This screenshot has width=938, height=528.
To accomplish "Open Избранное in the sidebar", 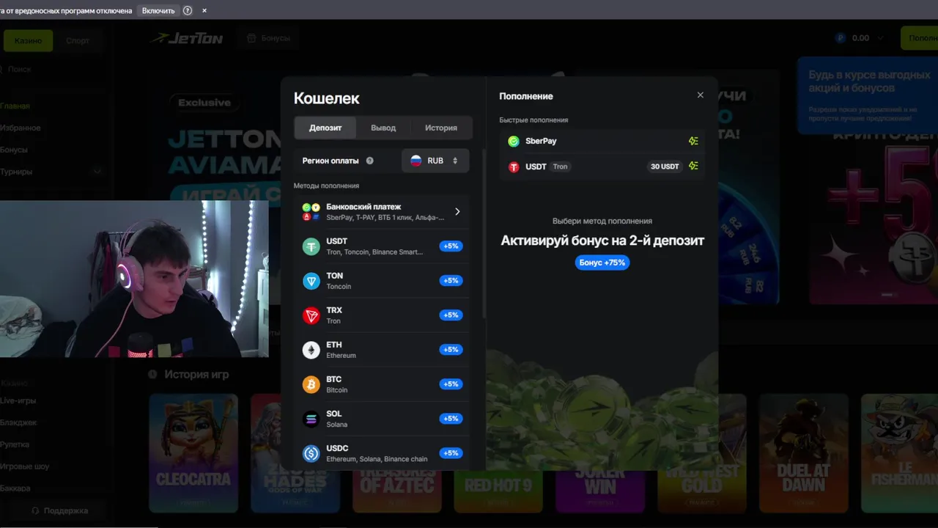I will (x=21, y=128).
